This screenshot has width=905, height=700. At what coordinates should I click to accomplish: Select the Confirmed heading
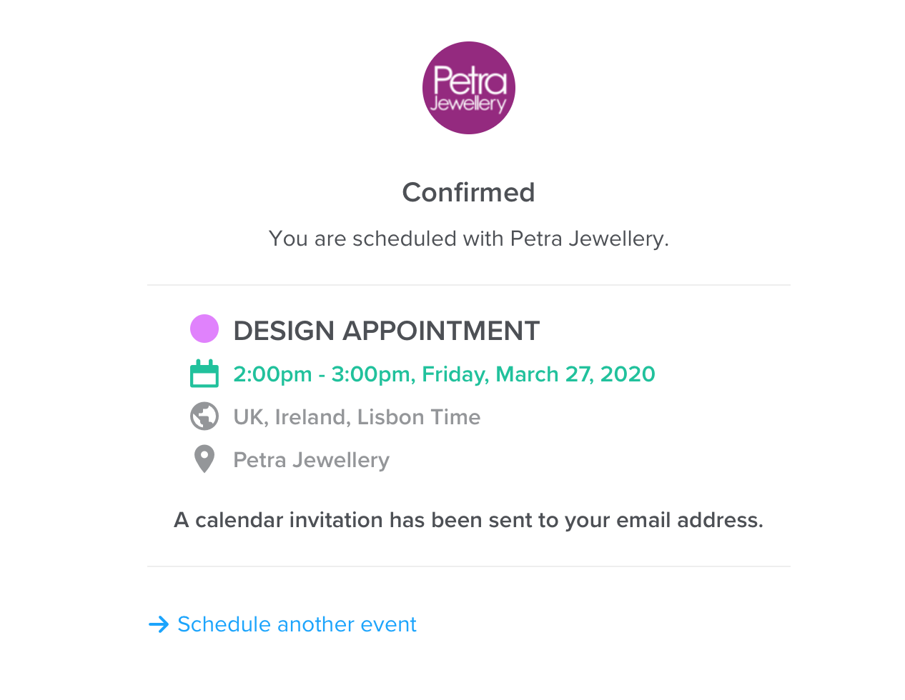click(x=468, y=192)
